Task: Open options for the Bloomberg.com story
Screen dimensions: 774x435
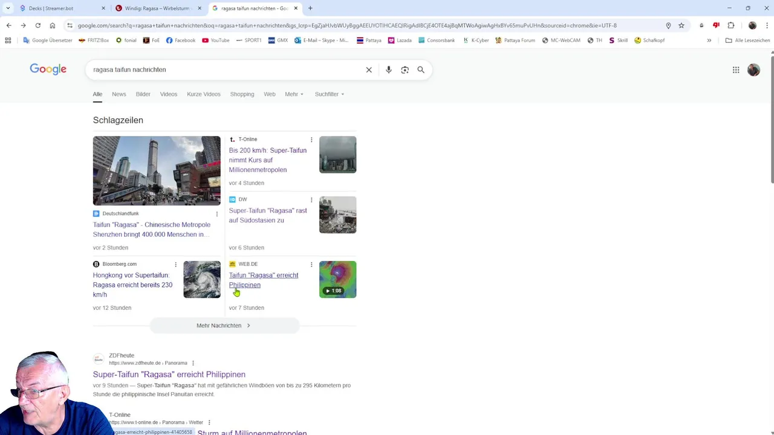Action: [176, 265]
